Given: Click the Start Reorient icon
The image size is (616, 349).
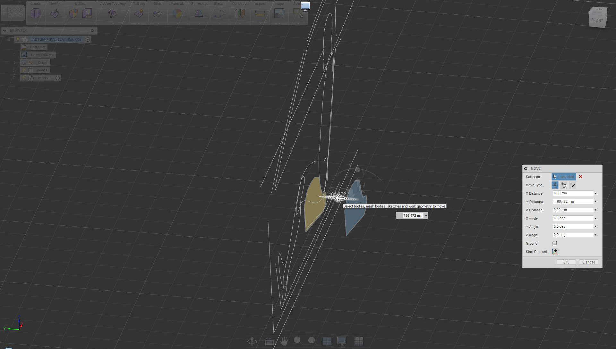Looking at the screenshot, I should click(555, 252).
